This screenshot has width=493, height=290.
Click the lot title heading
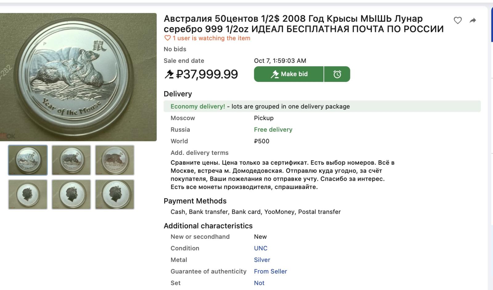tap(304, 24)
